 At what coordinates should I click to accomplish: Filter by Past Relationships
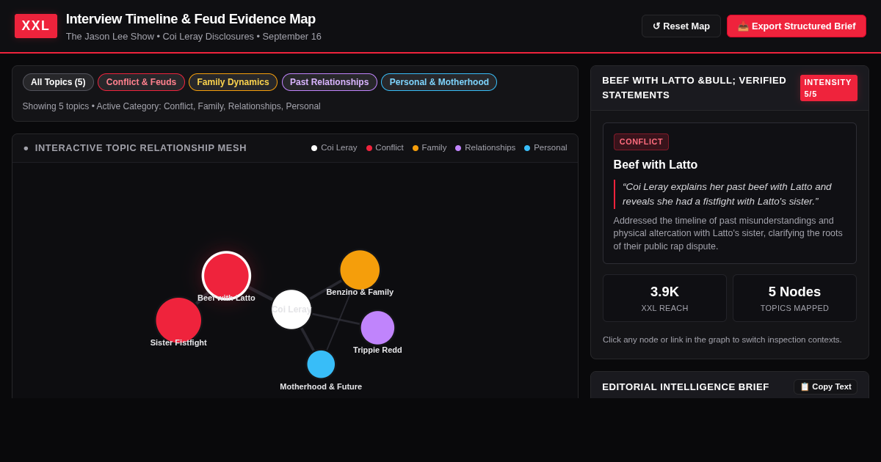coord(329,82)
